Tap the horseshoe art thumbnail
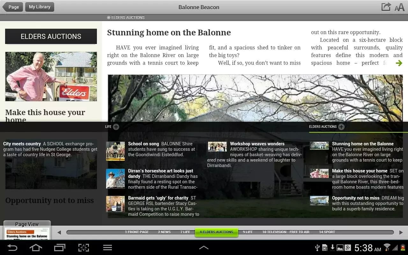Screen dimensions: 408x255 pos(115,178)
